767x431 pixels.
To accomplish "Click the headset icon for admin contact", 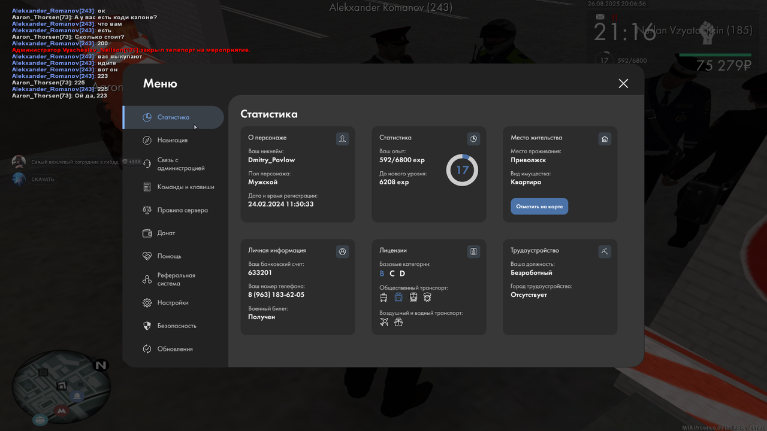I will point(147,164).
